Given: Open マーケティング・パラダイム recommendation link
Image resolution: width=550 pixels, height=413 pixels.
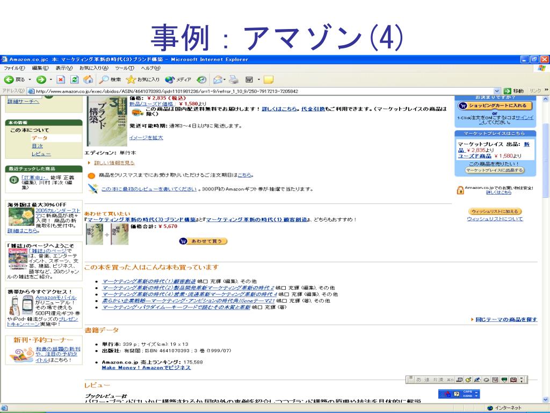Looking at the screenshot, I should (176, 307).
